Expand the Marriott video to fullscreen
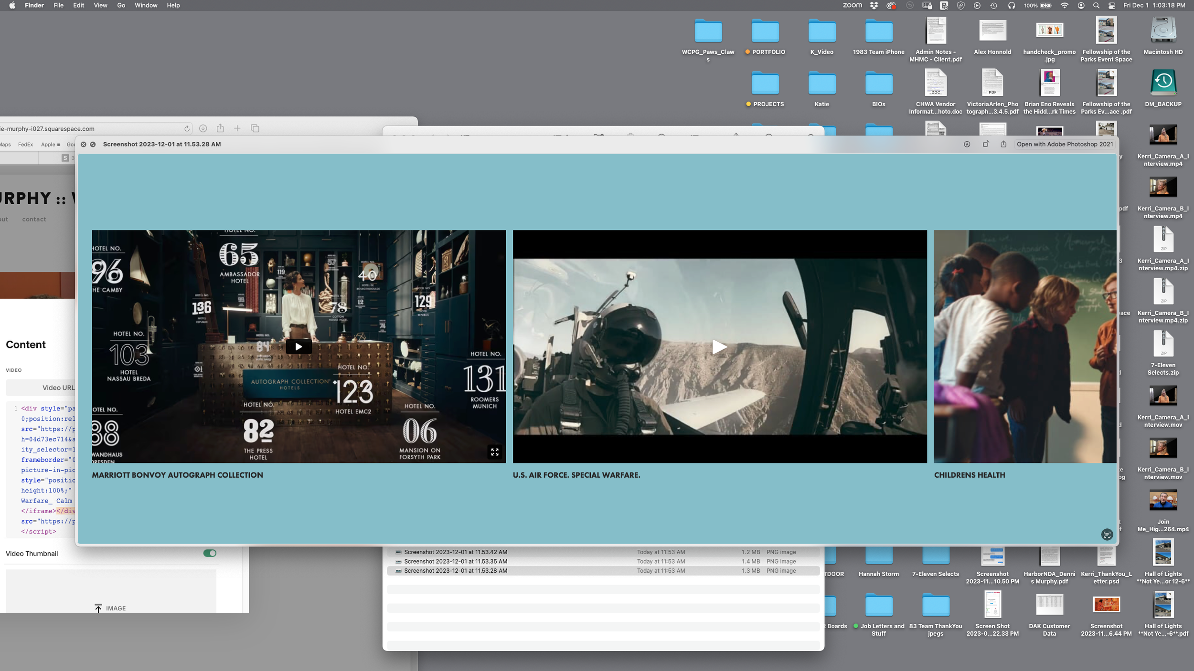 495,452
